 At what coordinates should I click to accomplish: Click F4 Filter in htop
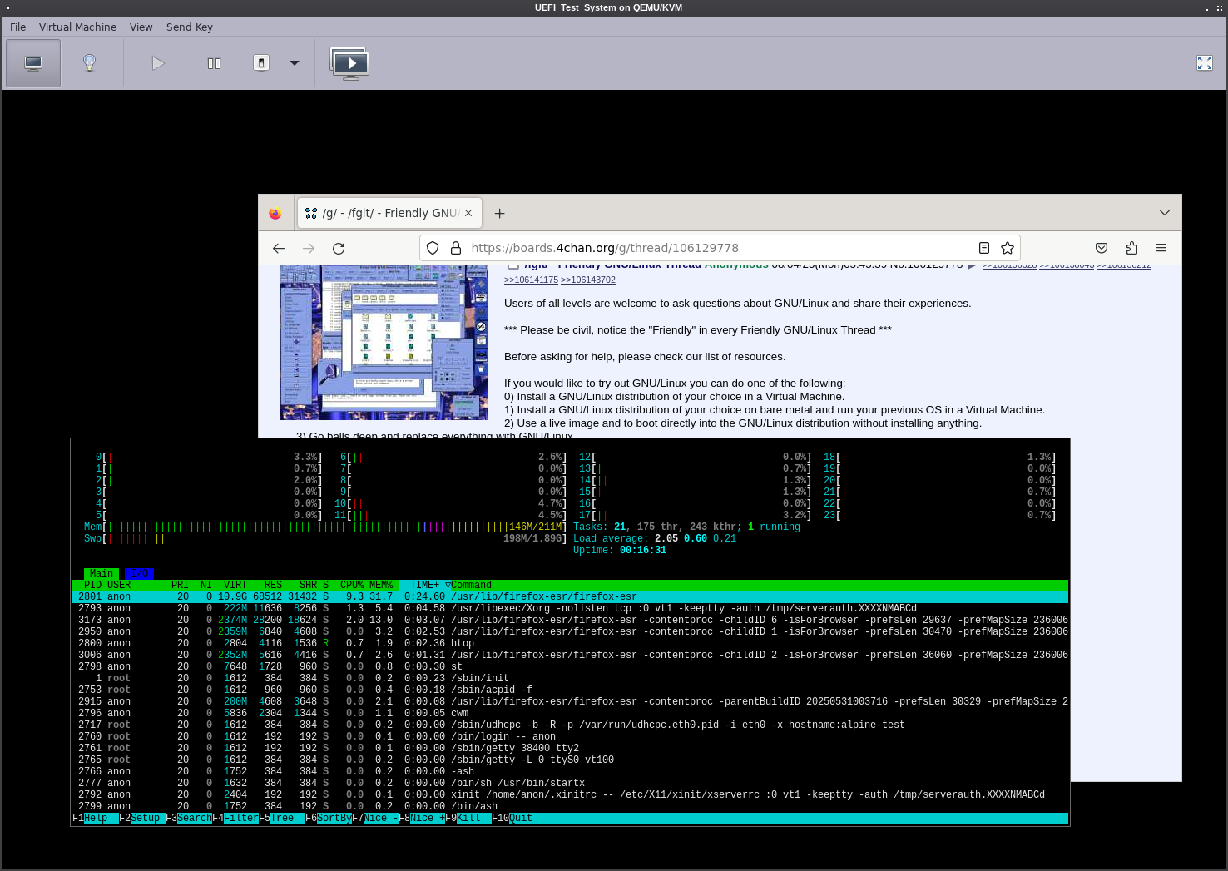235,819
